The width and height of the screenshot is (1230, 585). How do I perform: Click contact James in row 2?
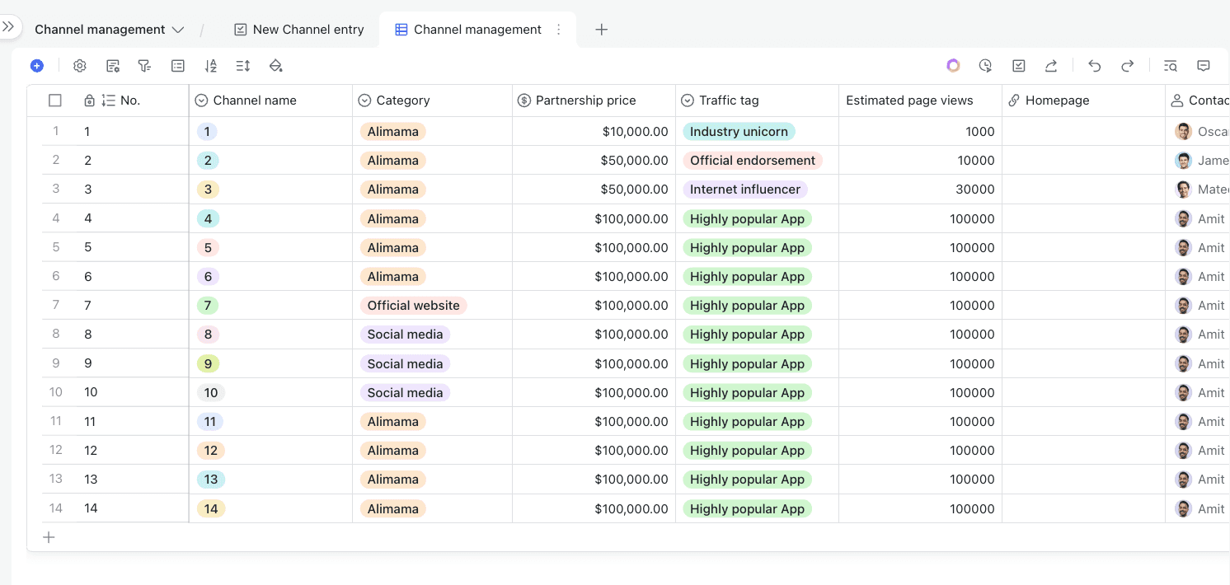[1202, 161]
